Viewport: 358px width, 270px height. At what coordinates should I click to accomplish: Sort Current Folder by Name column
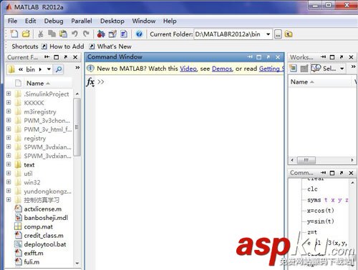38,84
